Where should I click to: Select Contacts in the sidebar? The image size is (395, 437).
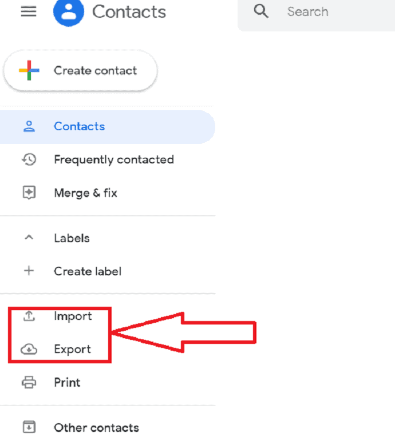[x=107, y=127]
